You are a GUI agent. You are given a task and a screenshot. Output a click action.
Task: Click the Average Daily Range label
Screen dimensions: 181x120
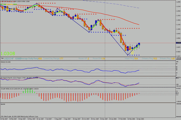click(30, 59)
